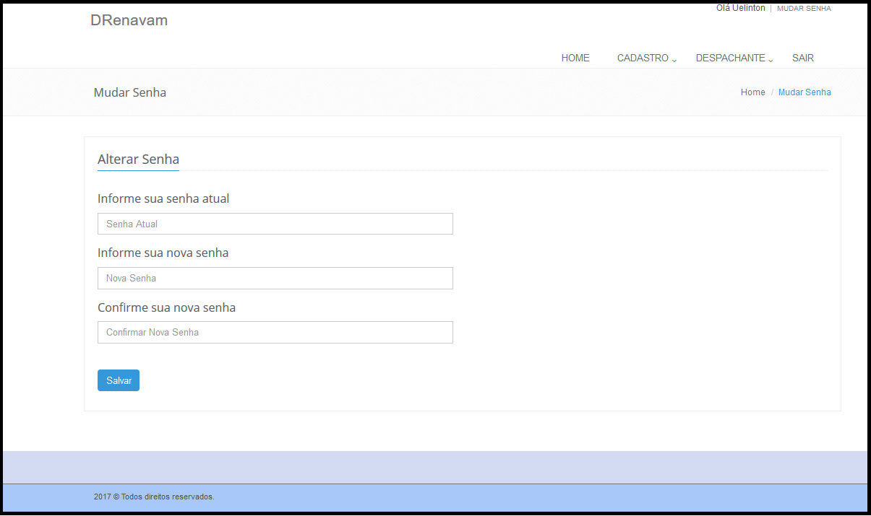Open the MUDAR SENHA link in top bar

tap(804, 9)
